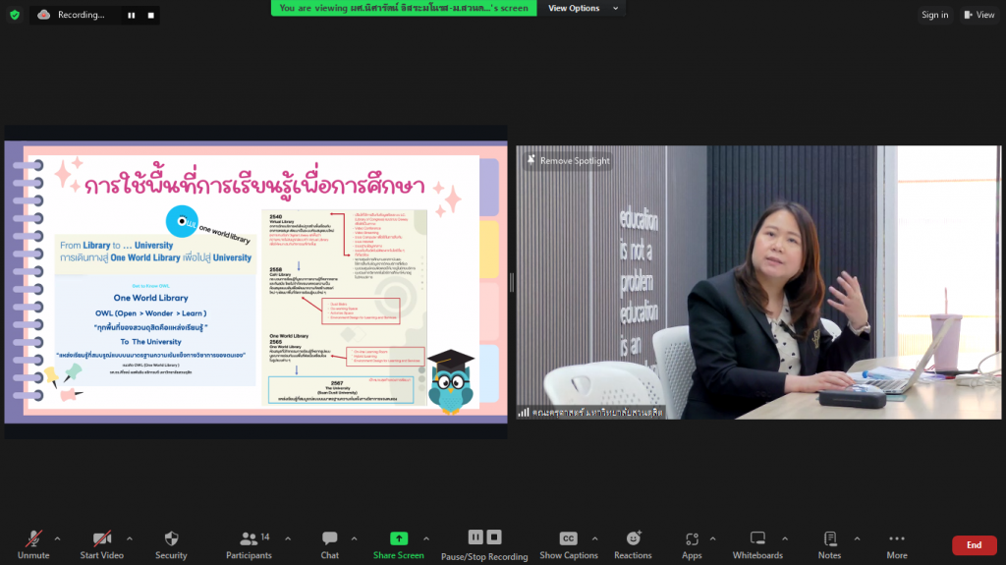Pause recording from the bottom toolbar

point(475,537)
